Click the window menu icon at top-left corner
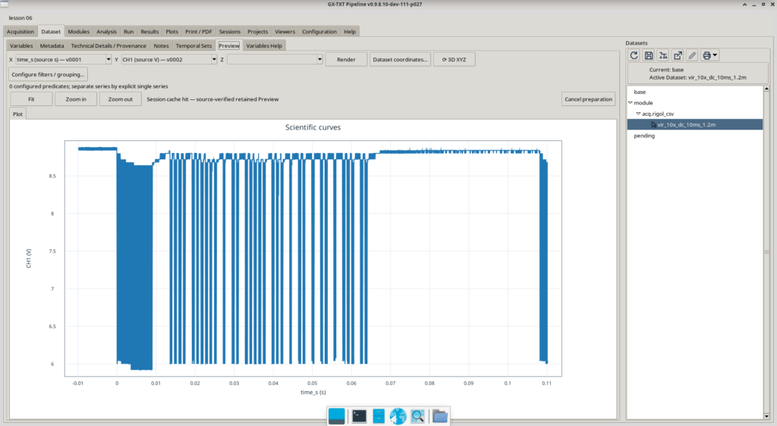777x426 pixels. click(5, 4)
